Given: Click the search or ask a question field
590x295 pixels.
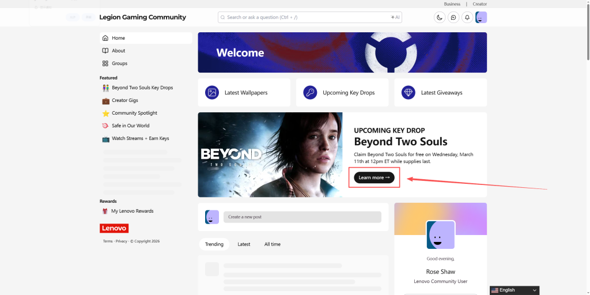Looking at the screenshot, I should pos(305,17).
